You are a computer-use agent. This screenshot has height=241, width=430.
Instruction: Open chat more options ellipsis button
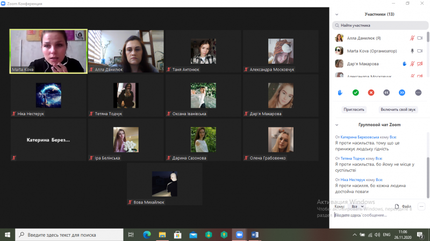[x=421, y=206]
